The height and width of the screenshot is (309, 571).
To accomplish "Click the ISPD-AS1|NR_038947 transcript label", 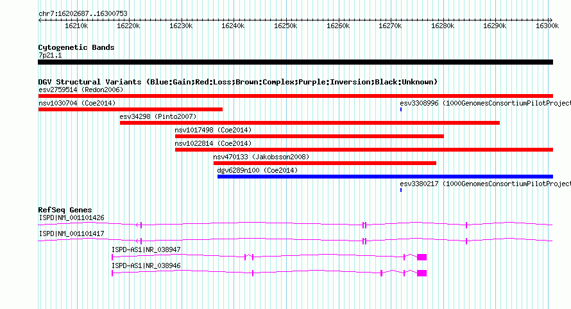I will [146, 250].
